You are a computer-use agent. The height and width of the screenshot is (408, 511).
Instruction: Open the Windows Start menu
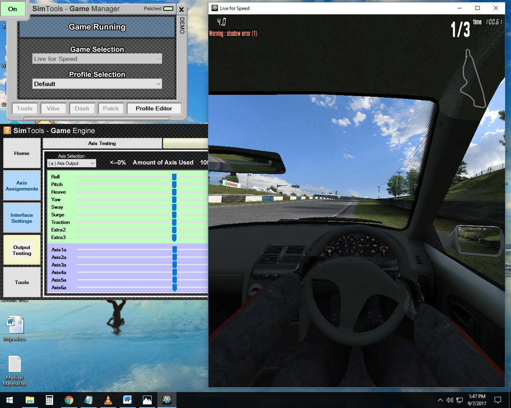coord(10,400)
